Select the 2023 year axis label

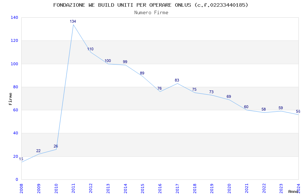pos(281,188)
